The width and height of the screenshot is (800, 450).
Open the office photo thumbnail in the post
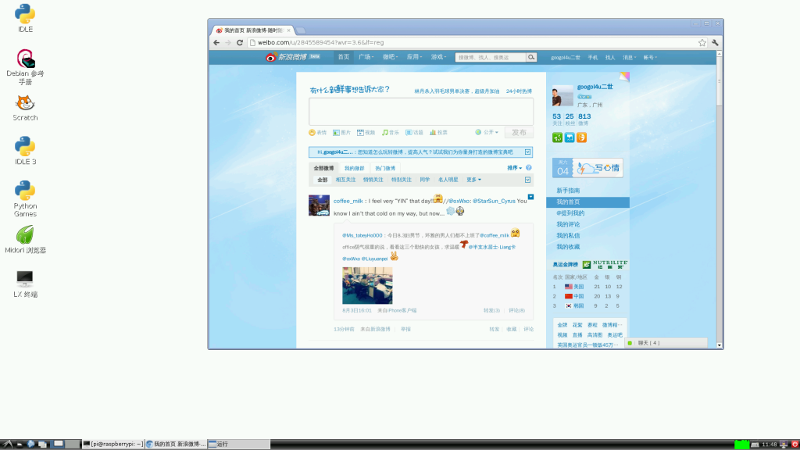point(367,285)
